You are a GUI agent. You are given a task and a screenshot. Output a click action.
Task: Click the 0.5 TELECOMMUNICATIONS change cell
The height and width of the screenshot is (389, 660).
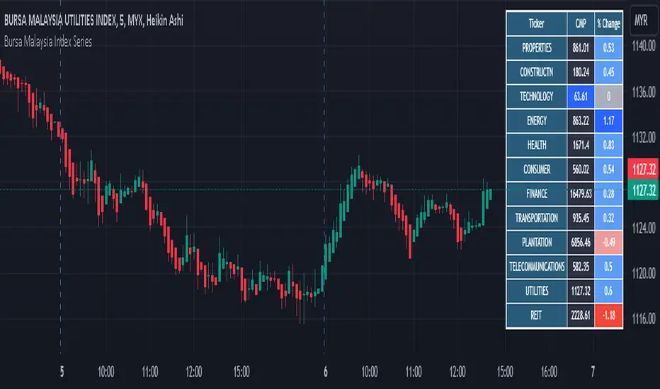pyautogui.click(x=608, y=267)
